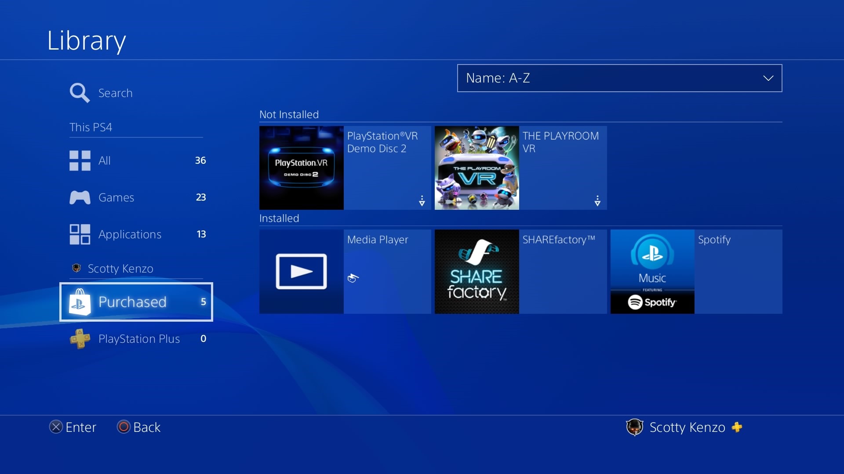This screenshot has height=474, width=844.
Task: Click the Scotty Kenzo profile button
Action: 687,427
